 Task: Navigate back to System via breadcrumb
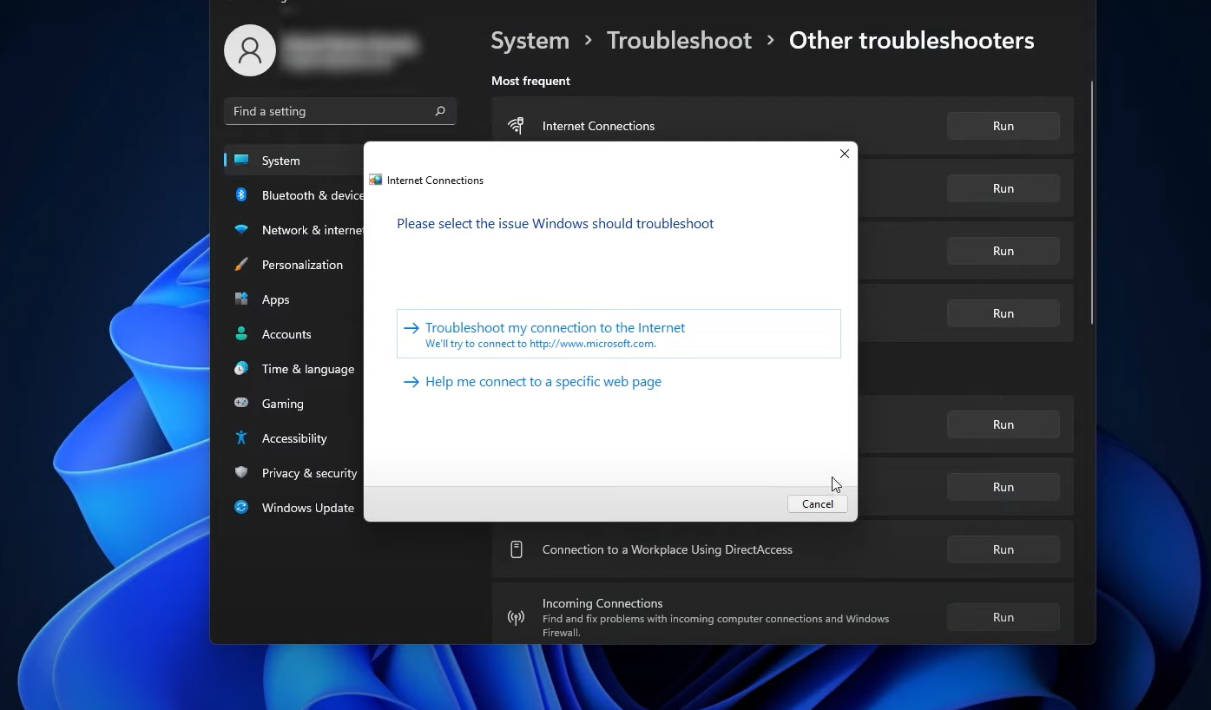coord(530,40)
